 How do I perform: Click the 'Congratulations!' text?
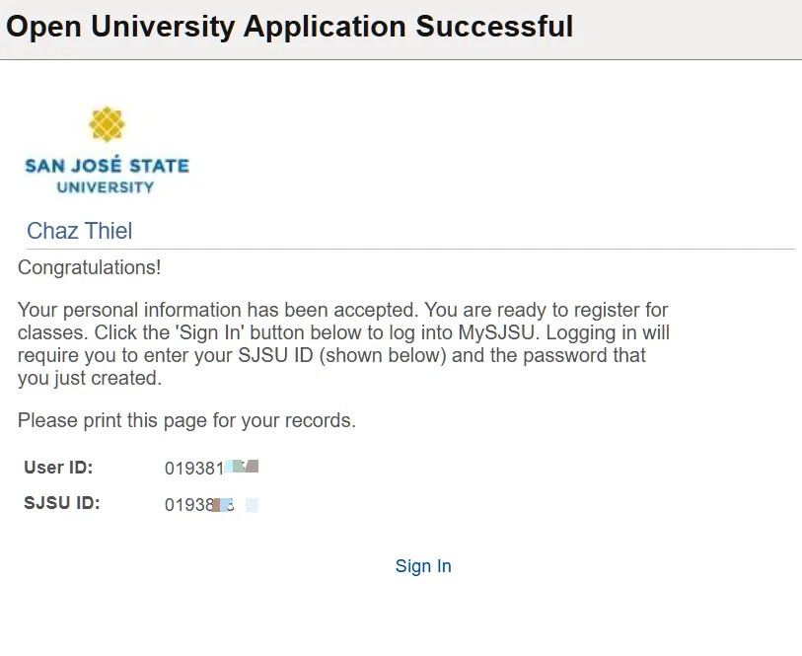89,267
